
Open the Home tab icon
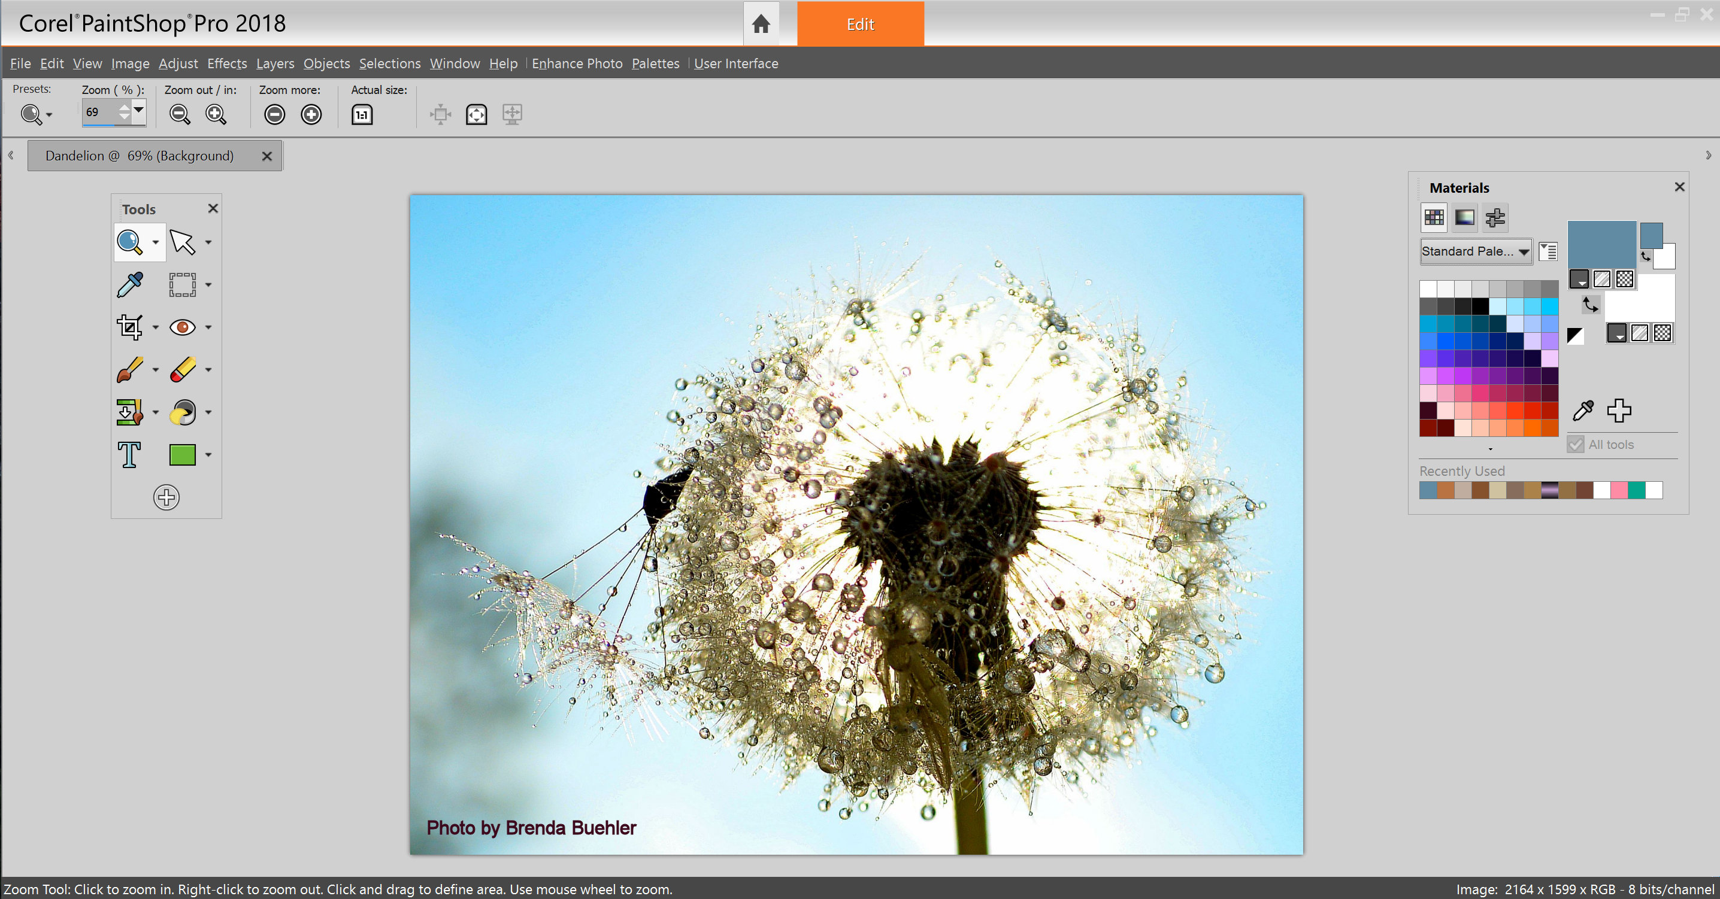coord(761,25)
